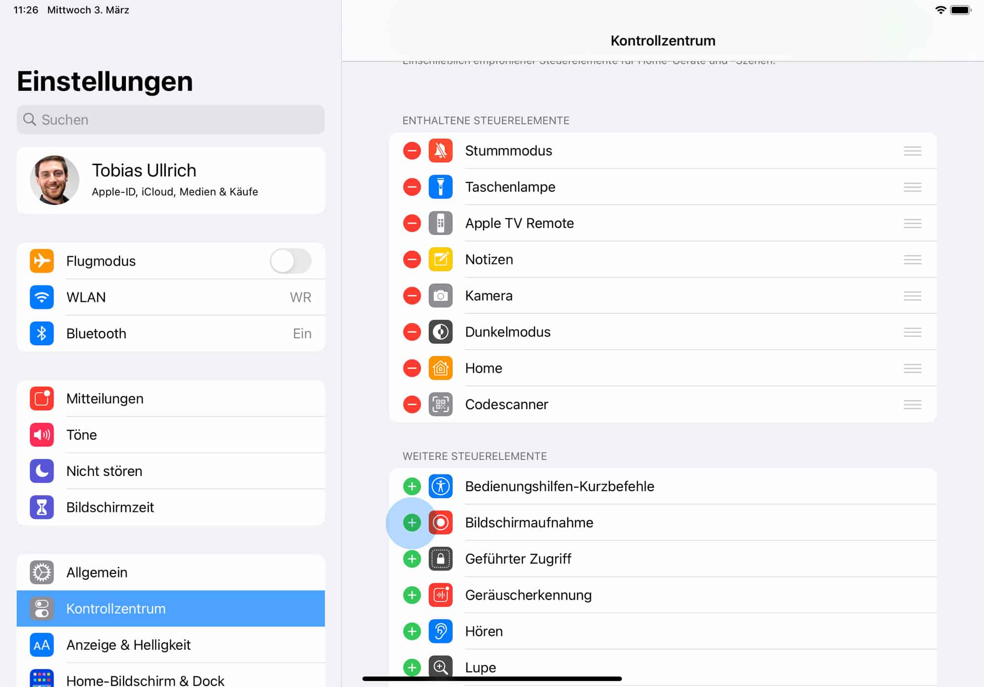Image resolution: width=984 pixels, height=687 pixels.
Task: Add Lupe using its green plus button
Action: coord(412,667)
